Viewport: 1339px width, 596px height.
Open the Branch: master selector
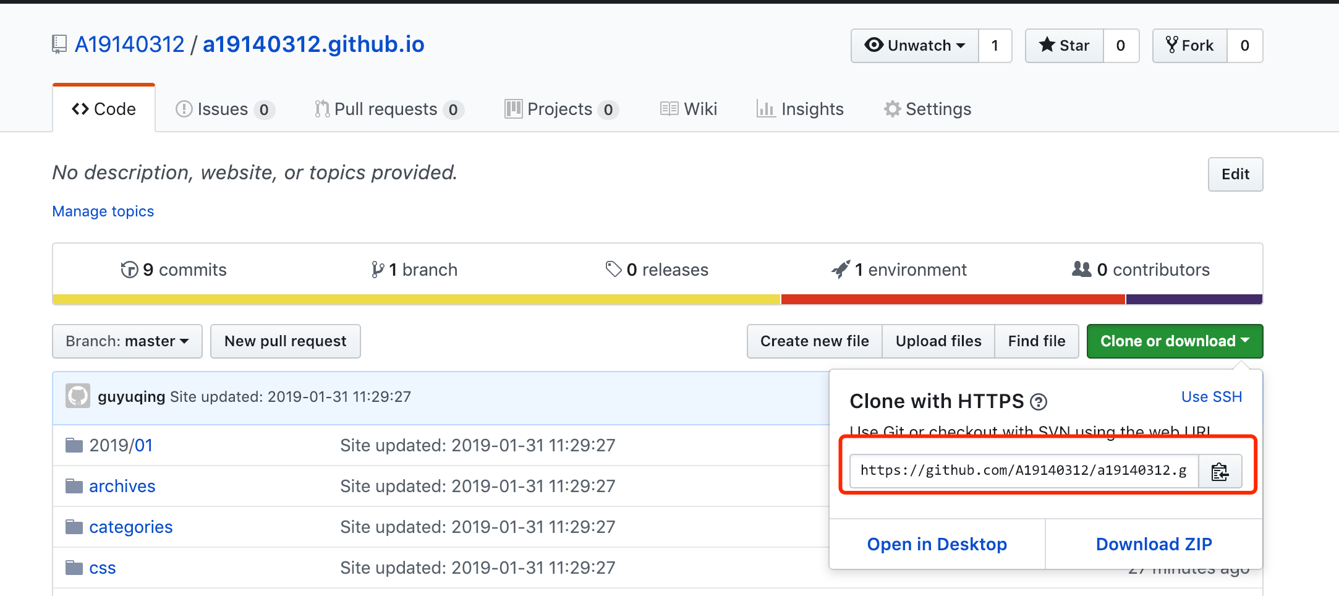pyautogui.click(x=127, y=341)
